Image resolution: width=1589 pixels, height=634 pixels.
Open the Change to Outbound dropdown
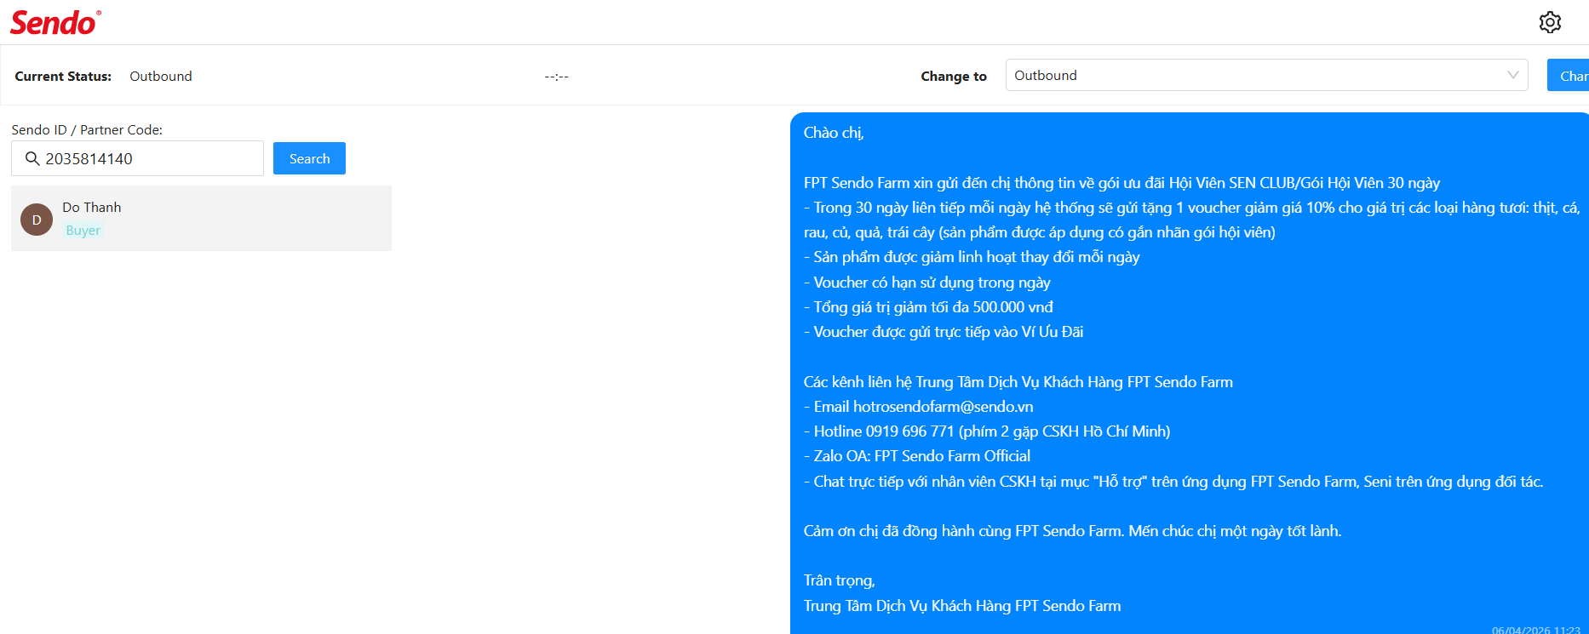pos(1266,75)
